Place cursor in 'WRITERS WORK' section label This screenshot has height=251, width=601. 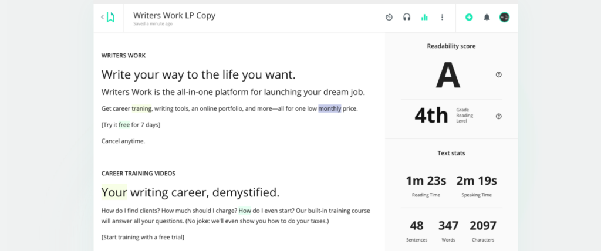(123, 56)
